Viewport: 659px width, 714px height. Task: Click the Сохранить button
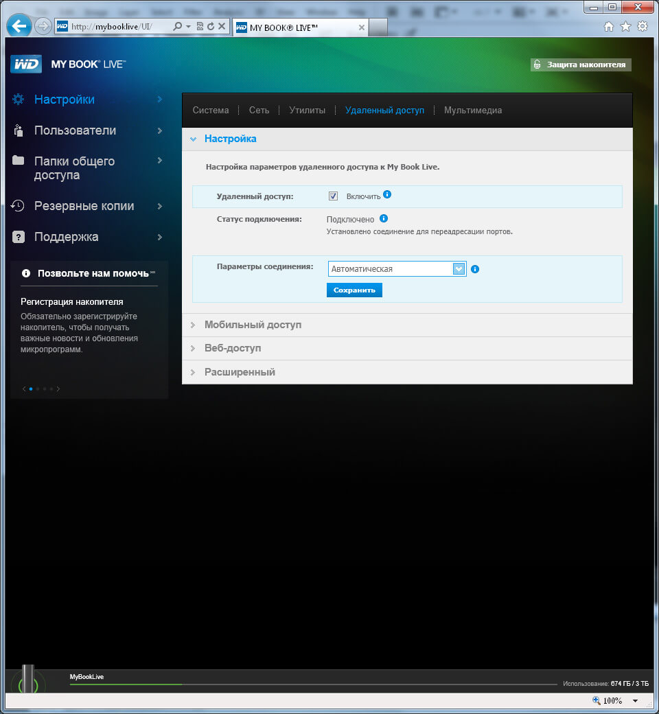pos(354,290)
